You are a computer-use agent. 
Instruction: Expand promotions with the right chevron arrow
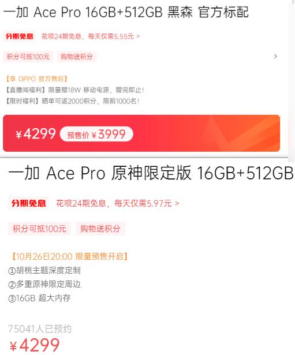[275, 57]
